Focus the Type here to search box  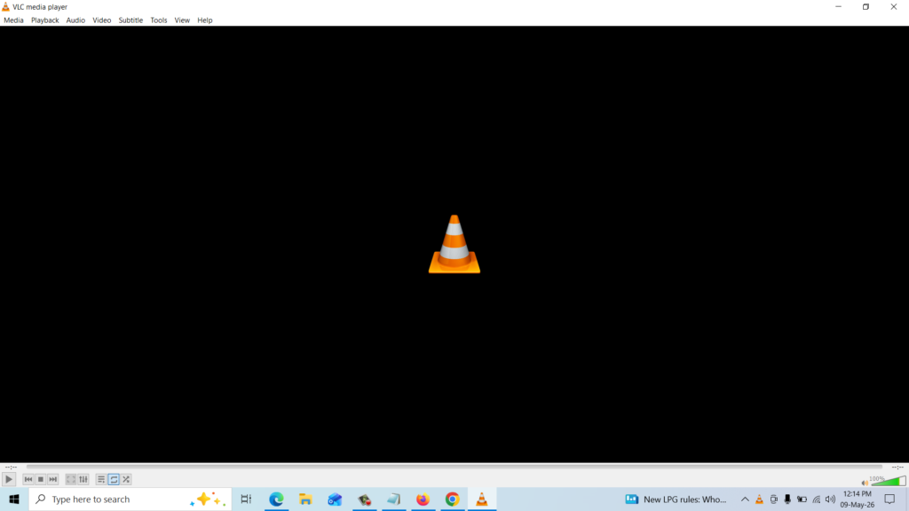tap(130, 499)
